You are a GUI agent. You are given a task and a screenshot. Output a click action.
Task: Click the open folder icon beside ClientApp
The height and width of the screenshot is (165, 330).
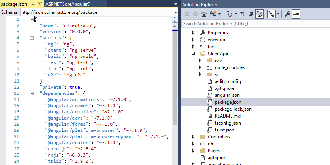pos(203,54)
